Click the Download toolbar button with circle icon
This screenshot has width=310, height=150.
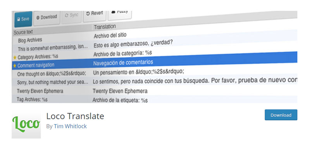(46, 17)
